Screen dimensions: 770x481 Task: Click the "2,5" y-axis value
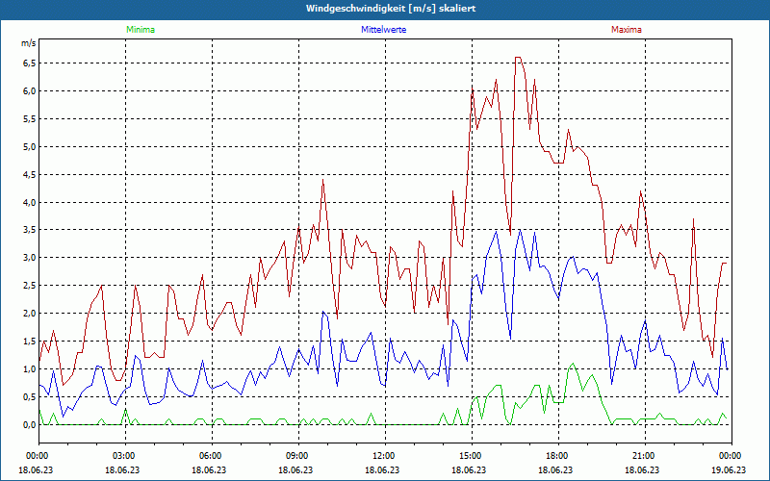pyautogui.click(x=30, y=286)
